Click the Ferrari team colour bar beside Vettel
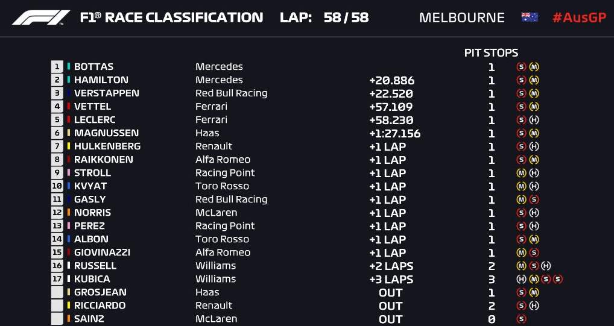 tap(69, 107)
